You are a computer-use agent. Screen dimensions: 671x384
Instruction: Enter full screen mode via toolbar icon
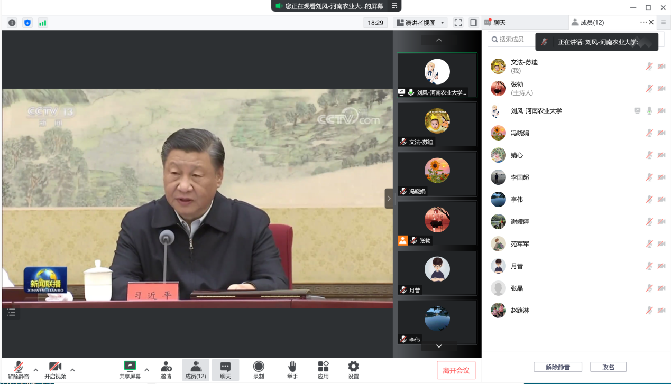[458, 23]
